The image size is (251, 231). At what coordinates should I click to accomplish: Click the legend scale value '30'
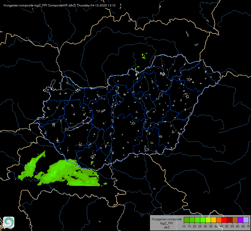[205, 226]
